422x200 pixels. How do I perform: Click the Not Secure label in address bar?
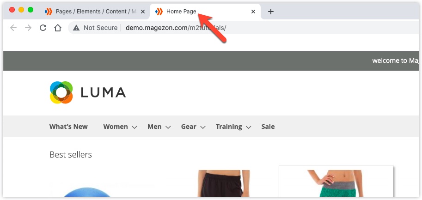(x=100, y=28)
